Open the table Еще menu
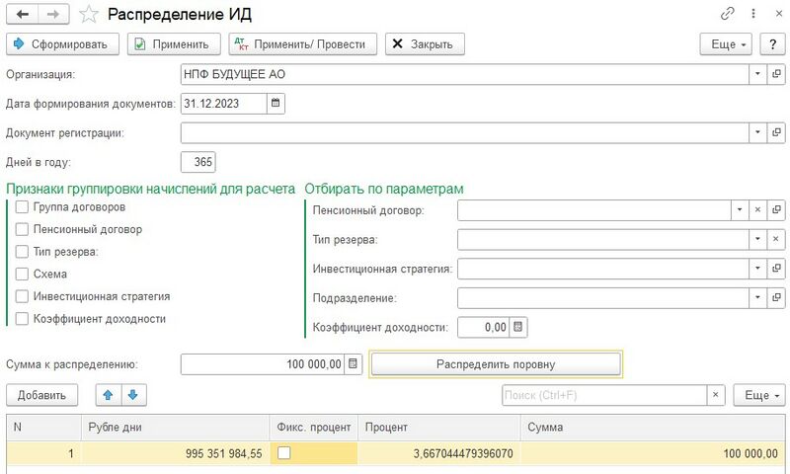This screenshot has width=790, height=474. pyautogui.click(x=758, y=395)
